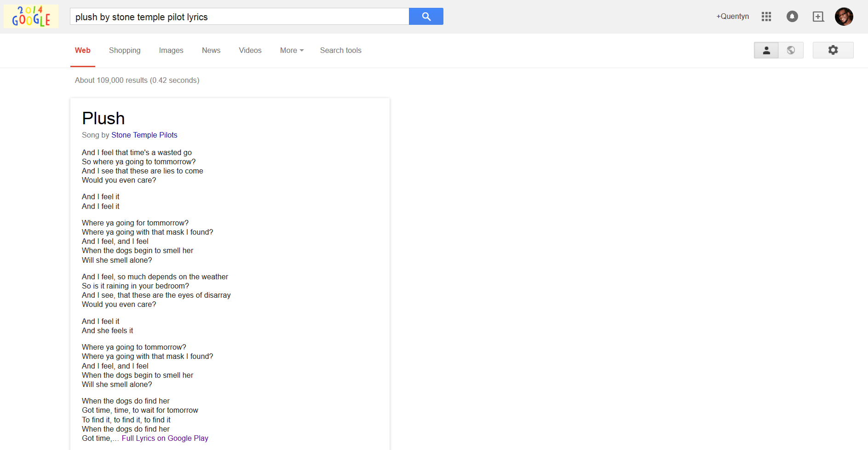The height and width of the screenshot is (450, 868).
Task: Open the Google apps grid
Action: 766,17
